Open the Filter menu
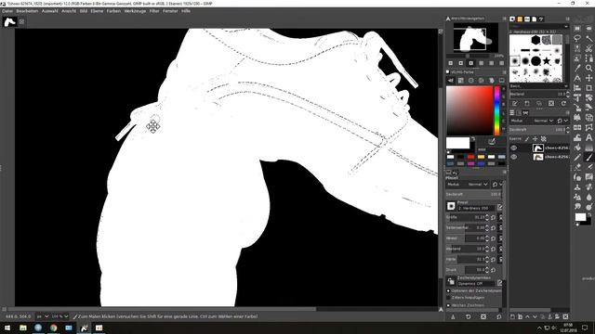Screen dimensions: 595x334 point(154,11)
